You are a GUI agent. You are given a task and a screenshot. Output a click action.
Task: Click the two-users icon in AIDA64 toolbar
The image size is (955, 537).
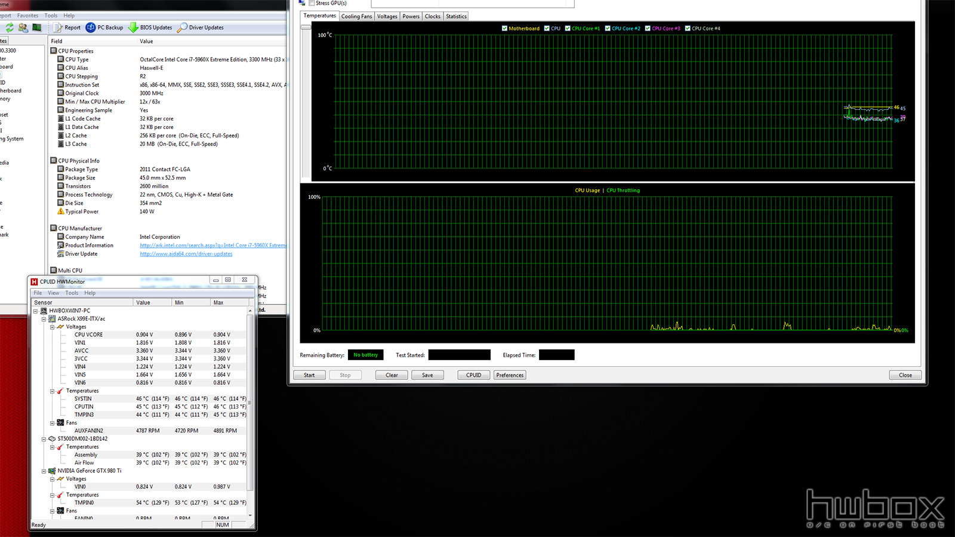[23, 27]
